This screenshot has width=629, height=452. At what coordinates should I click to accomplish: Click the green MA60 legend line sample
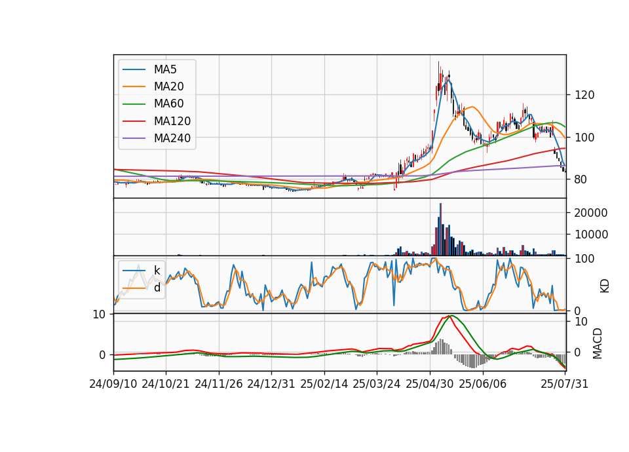coord(134,104)
